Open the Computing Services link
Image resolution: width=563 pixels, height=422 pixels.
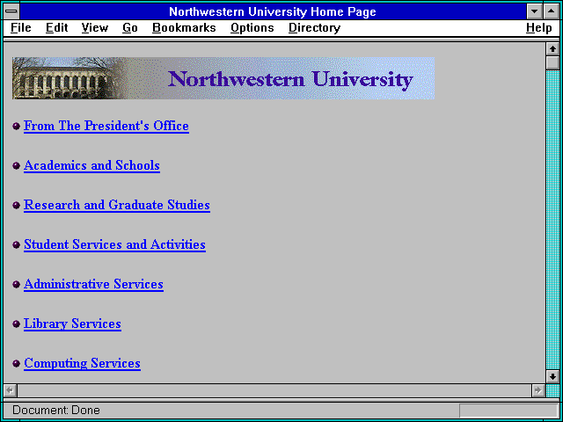pyautogui.click(x=82, y=363)
